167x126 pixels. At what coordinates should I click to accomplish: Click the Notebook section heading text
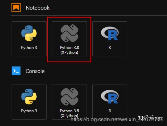click(38, 8)
